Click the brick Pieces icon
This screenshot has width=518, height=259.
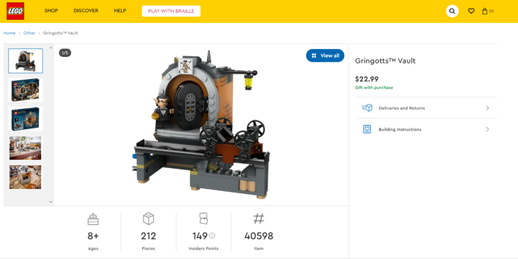tap(148, 219)
